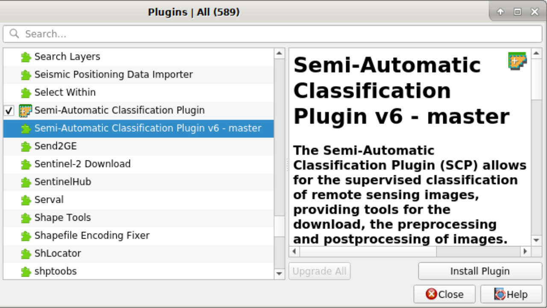Click the Send2GE plugin puzzle icon
Viewport: 547px width, 308px height.
pos(26,146)
